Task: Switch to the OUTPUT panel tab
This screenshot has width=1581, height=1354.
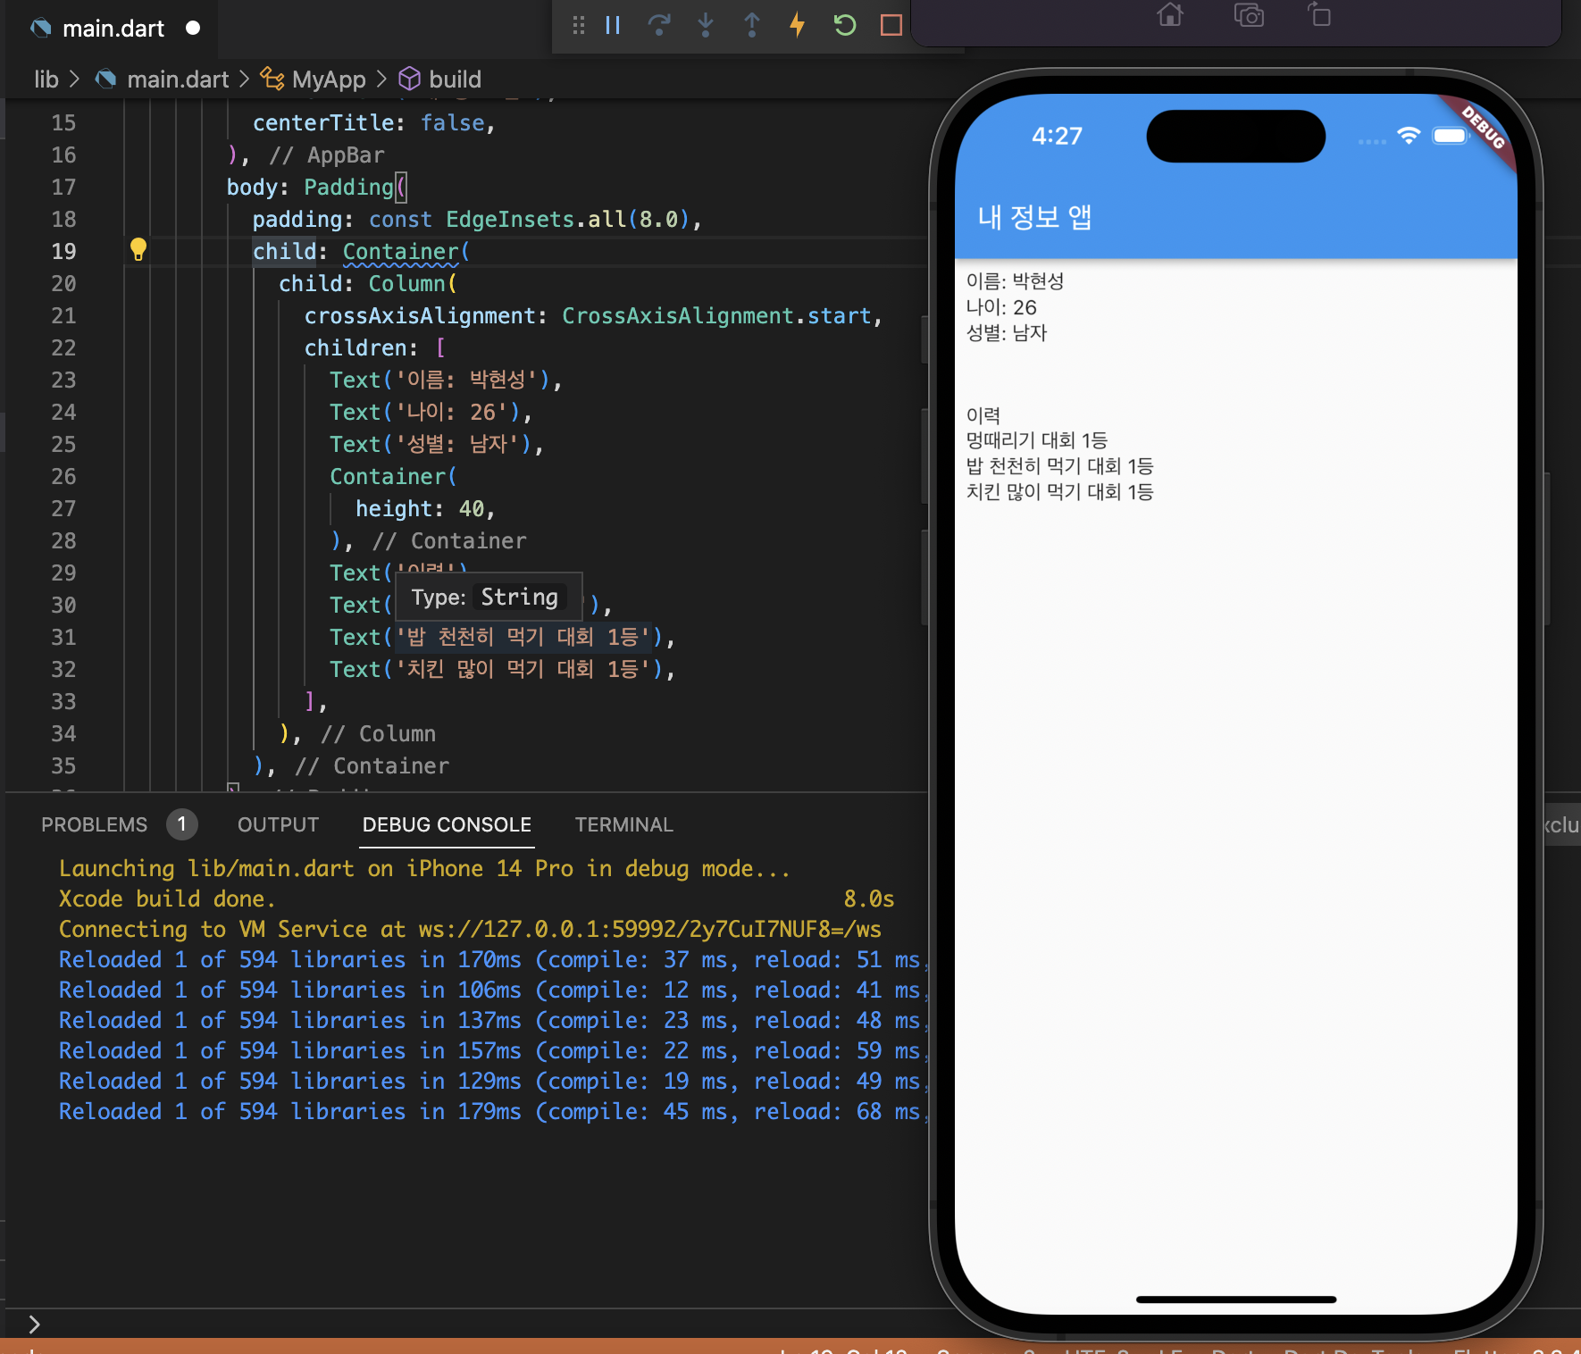Action: [x=278, y=824]
